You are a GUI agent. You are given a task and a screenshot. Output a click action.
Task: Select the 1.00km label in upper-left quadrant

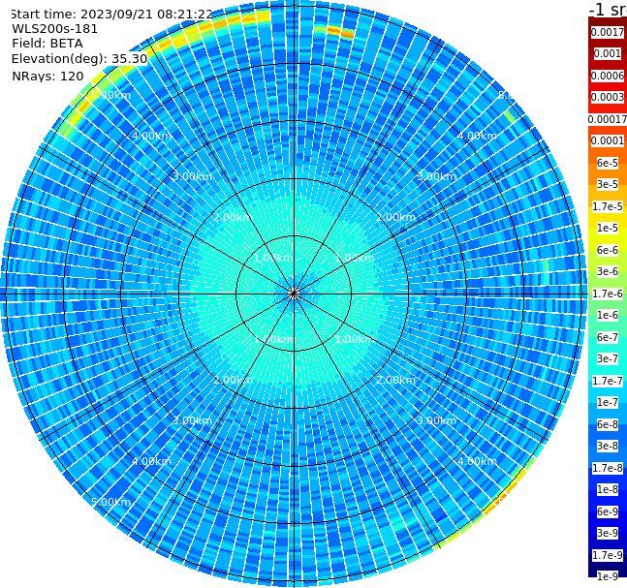point(274,258)
